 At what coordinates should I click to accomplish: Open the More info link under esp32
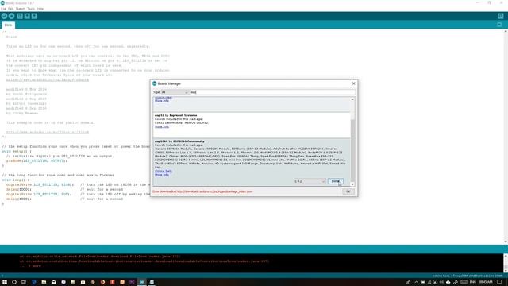tap(162, 126)
